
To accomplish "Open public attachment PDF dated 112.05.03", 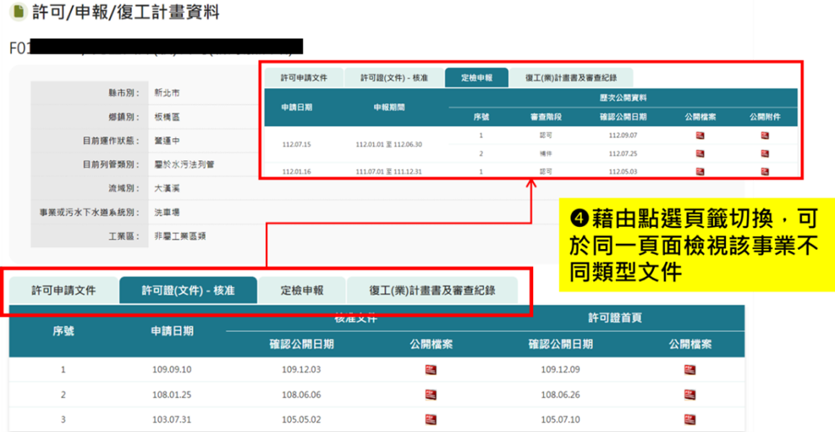I will tap(764, 171).
